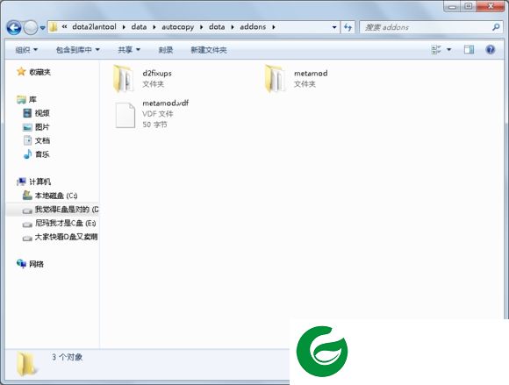Image resolution: width=509 pixels, height=385 pixels.
Task: Select 计算机 in the navigation pane
Action: (x=39, y=182)
